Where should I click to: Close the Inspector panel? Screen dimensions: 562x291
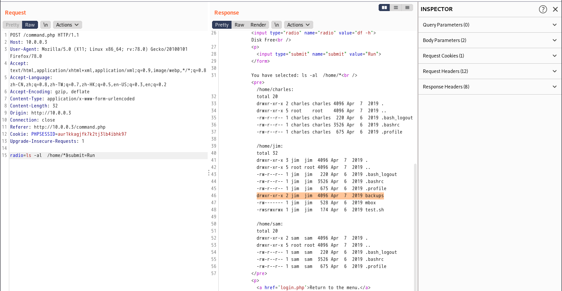tap(555, 9)
